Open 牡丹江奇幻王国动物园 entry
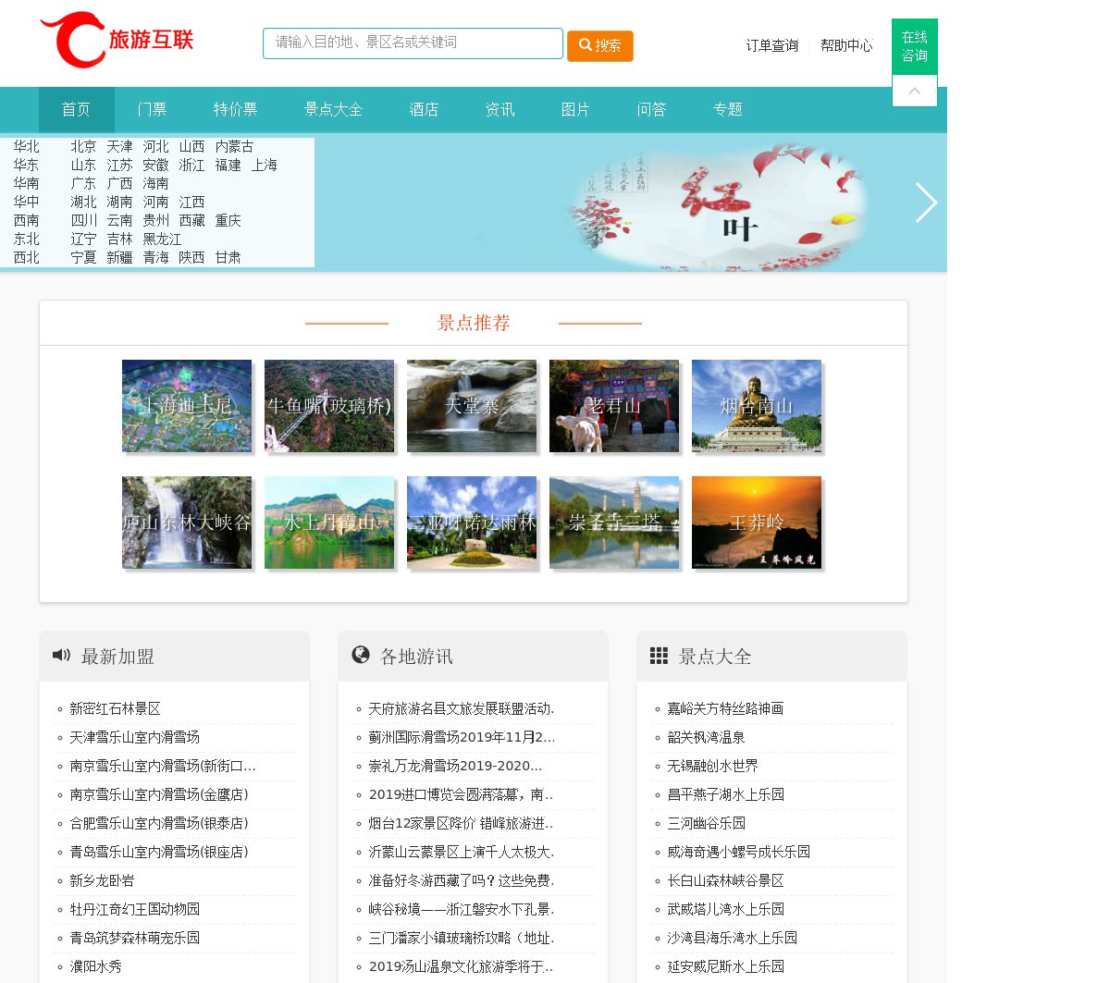 [134, 909]
